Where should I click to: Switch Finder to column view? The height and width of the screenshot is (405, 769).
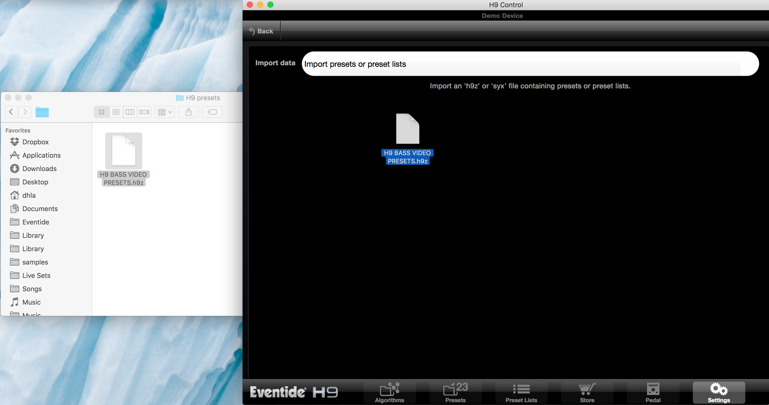coord(130,112)
